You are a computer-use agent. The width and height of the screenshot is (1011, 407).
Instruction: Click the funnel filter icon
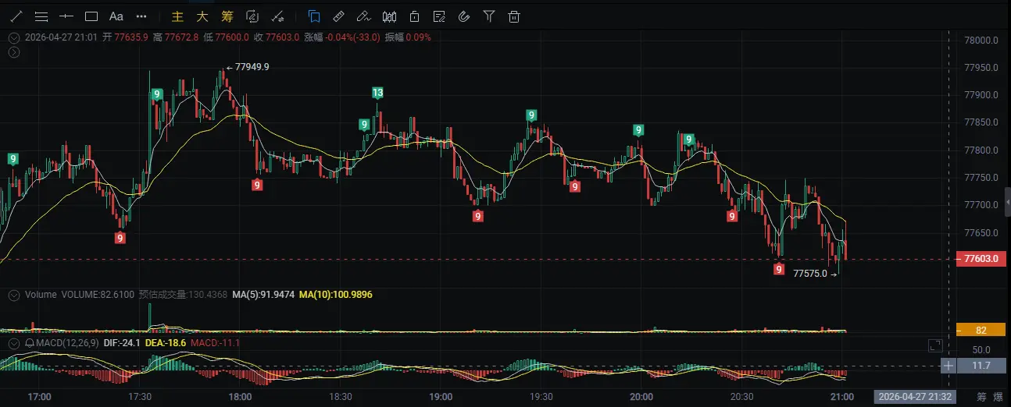pyautogui.click(x=489, y=16)
